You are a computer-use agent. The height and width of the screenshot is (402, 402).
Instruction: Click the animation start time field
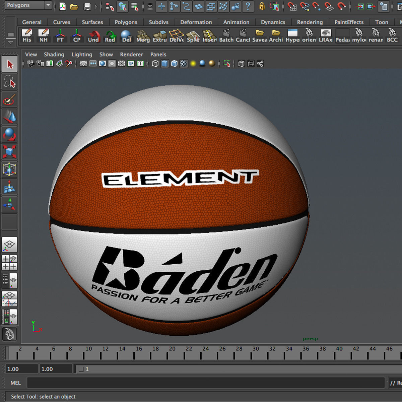pyautogui.click(x=21, y=369)
